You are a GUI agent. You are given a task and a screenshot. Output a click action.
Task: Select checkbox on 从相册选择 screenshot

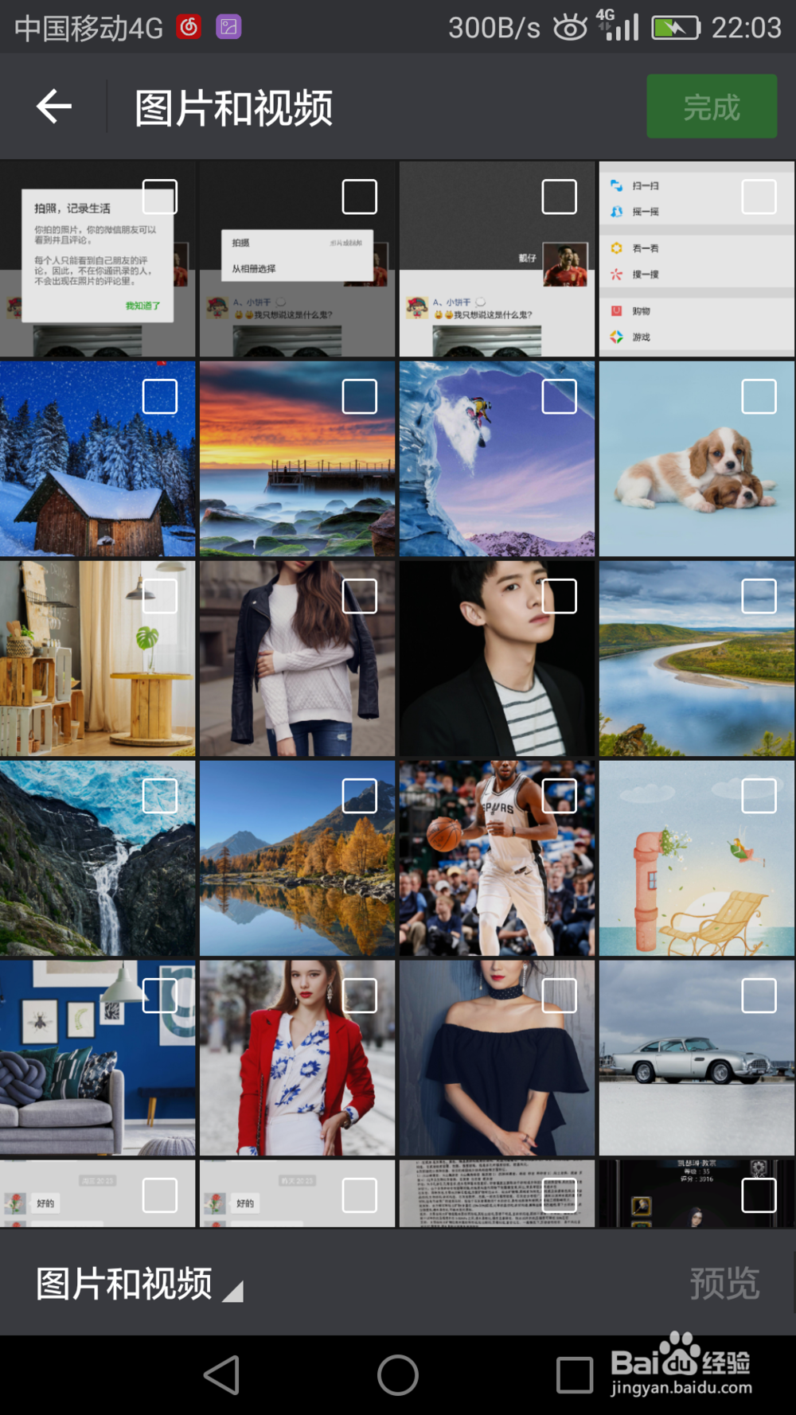click(360, 197)
